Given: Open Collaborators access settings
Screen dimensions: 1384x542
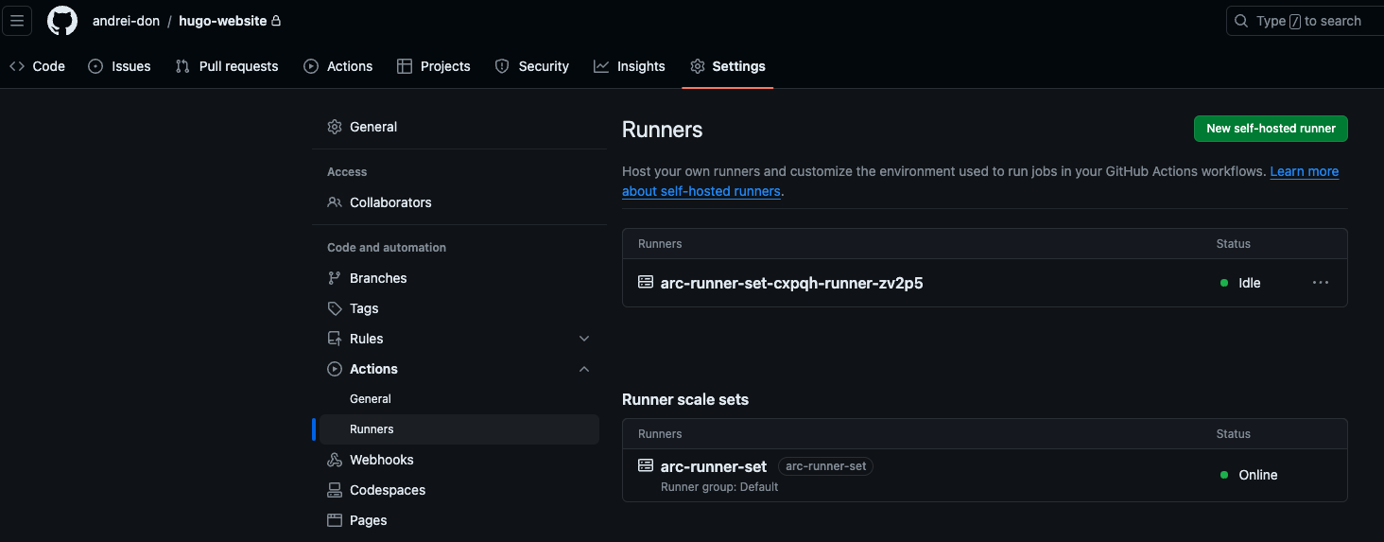Looking at the screenshot, I should click(389, 202).
